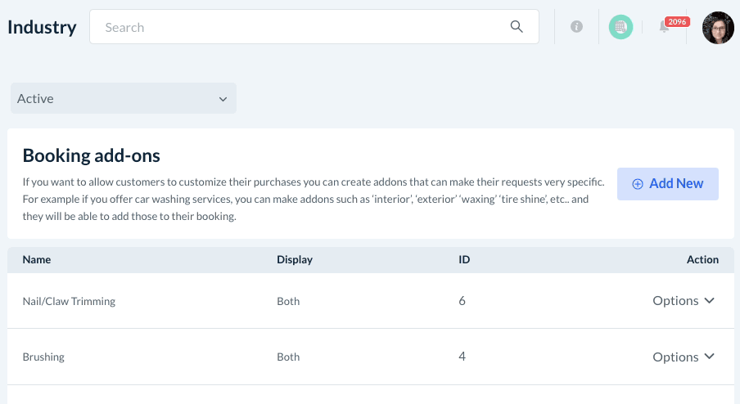Open the info icon in header
740x404 pixels.
coord(576,27)
